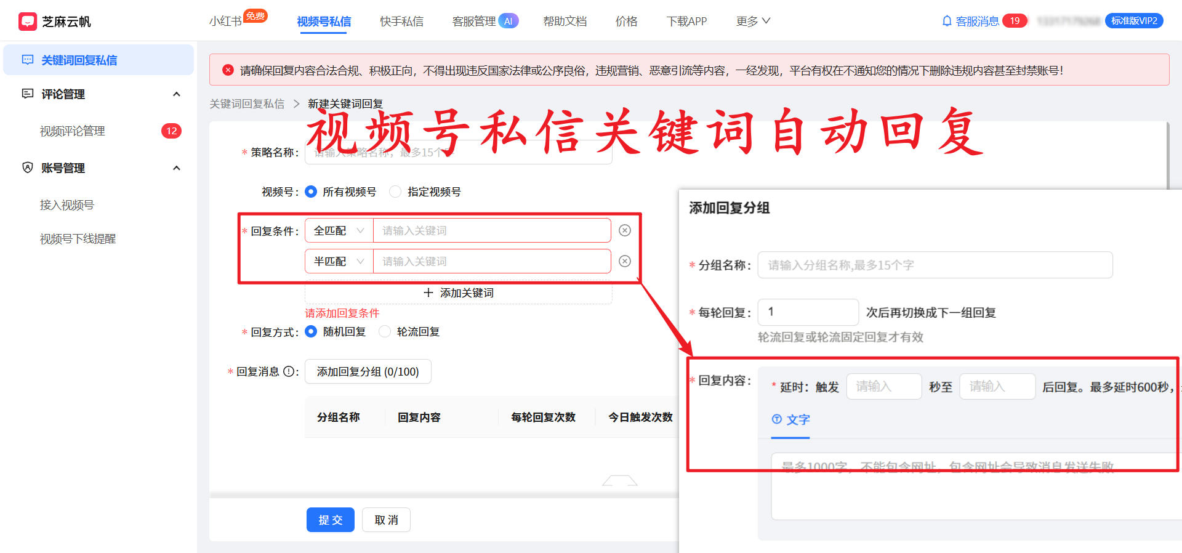Focus the second 延时 seconds input

click(x=997, y=386)
